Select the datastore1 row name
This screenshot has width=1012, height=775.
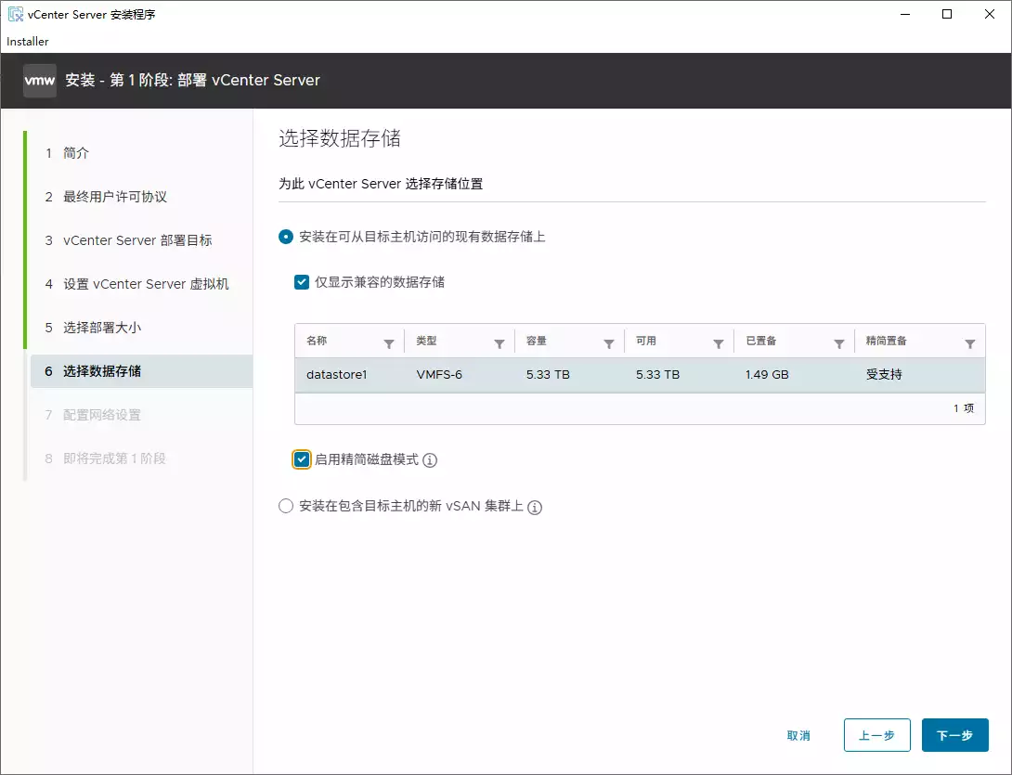coord(336,374)
